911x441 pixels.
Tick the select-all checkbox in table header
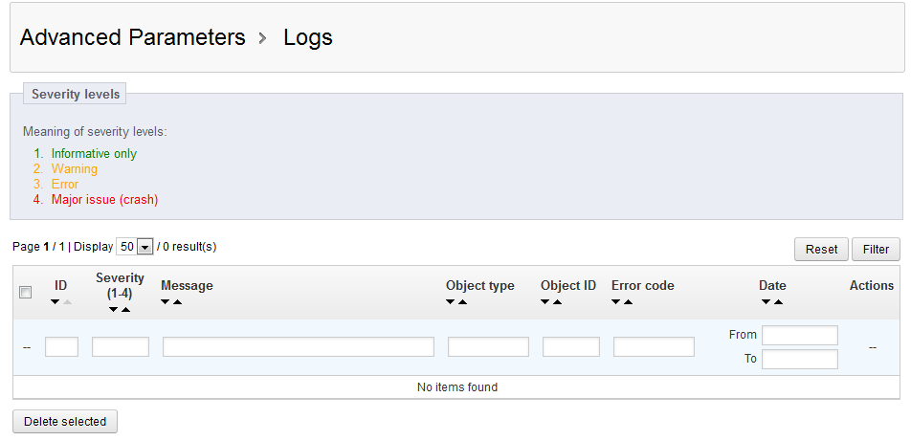click(x=26, y=293)
